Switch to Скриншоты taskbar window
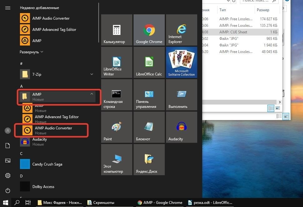 pyautogui.click(x=110, y=203)
